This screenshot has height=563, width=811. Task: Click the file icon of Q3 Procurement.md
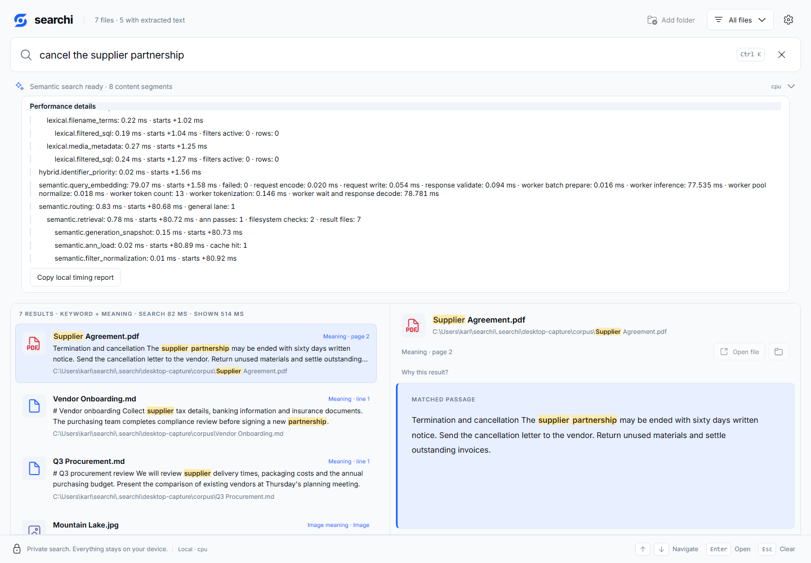[x=34, y=468]
